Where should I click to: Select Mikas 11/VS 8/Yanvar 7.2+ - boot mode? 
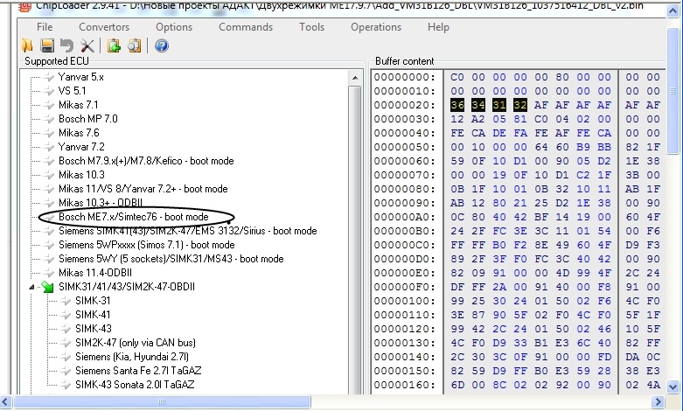point(143,189)
